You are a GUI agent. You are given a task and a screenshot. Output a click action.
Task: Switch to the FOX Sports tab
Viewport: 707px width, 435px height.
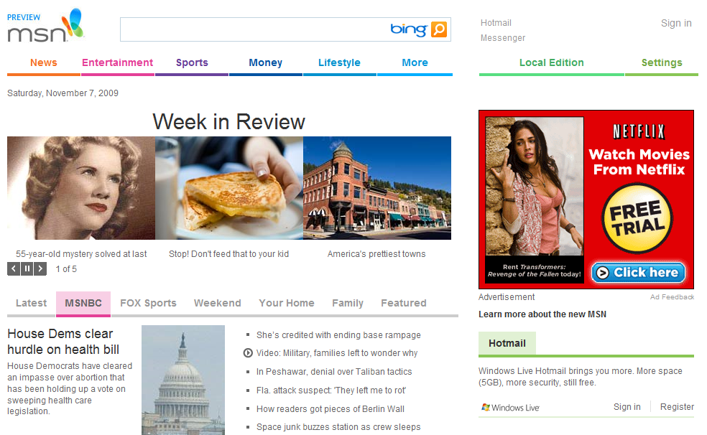coord(148,303)
